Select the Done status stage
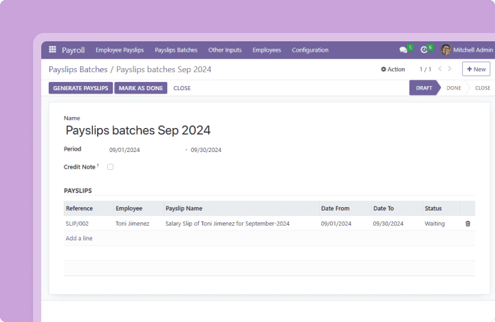 pos(453,88)
